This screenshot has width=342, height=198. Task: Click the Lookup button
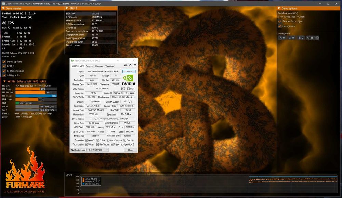pyautogui.click(x=129, y=71)
